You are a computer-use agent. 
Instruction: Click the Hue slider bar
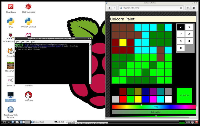154,107
